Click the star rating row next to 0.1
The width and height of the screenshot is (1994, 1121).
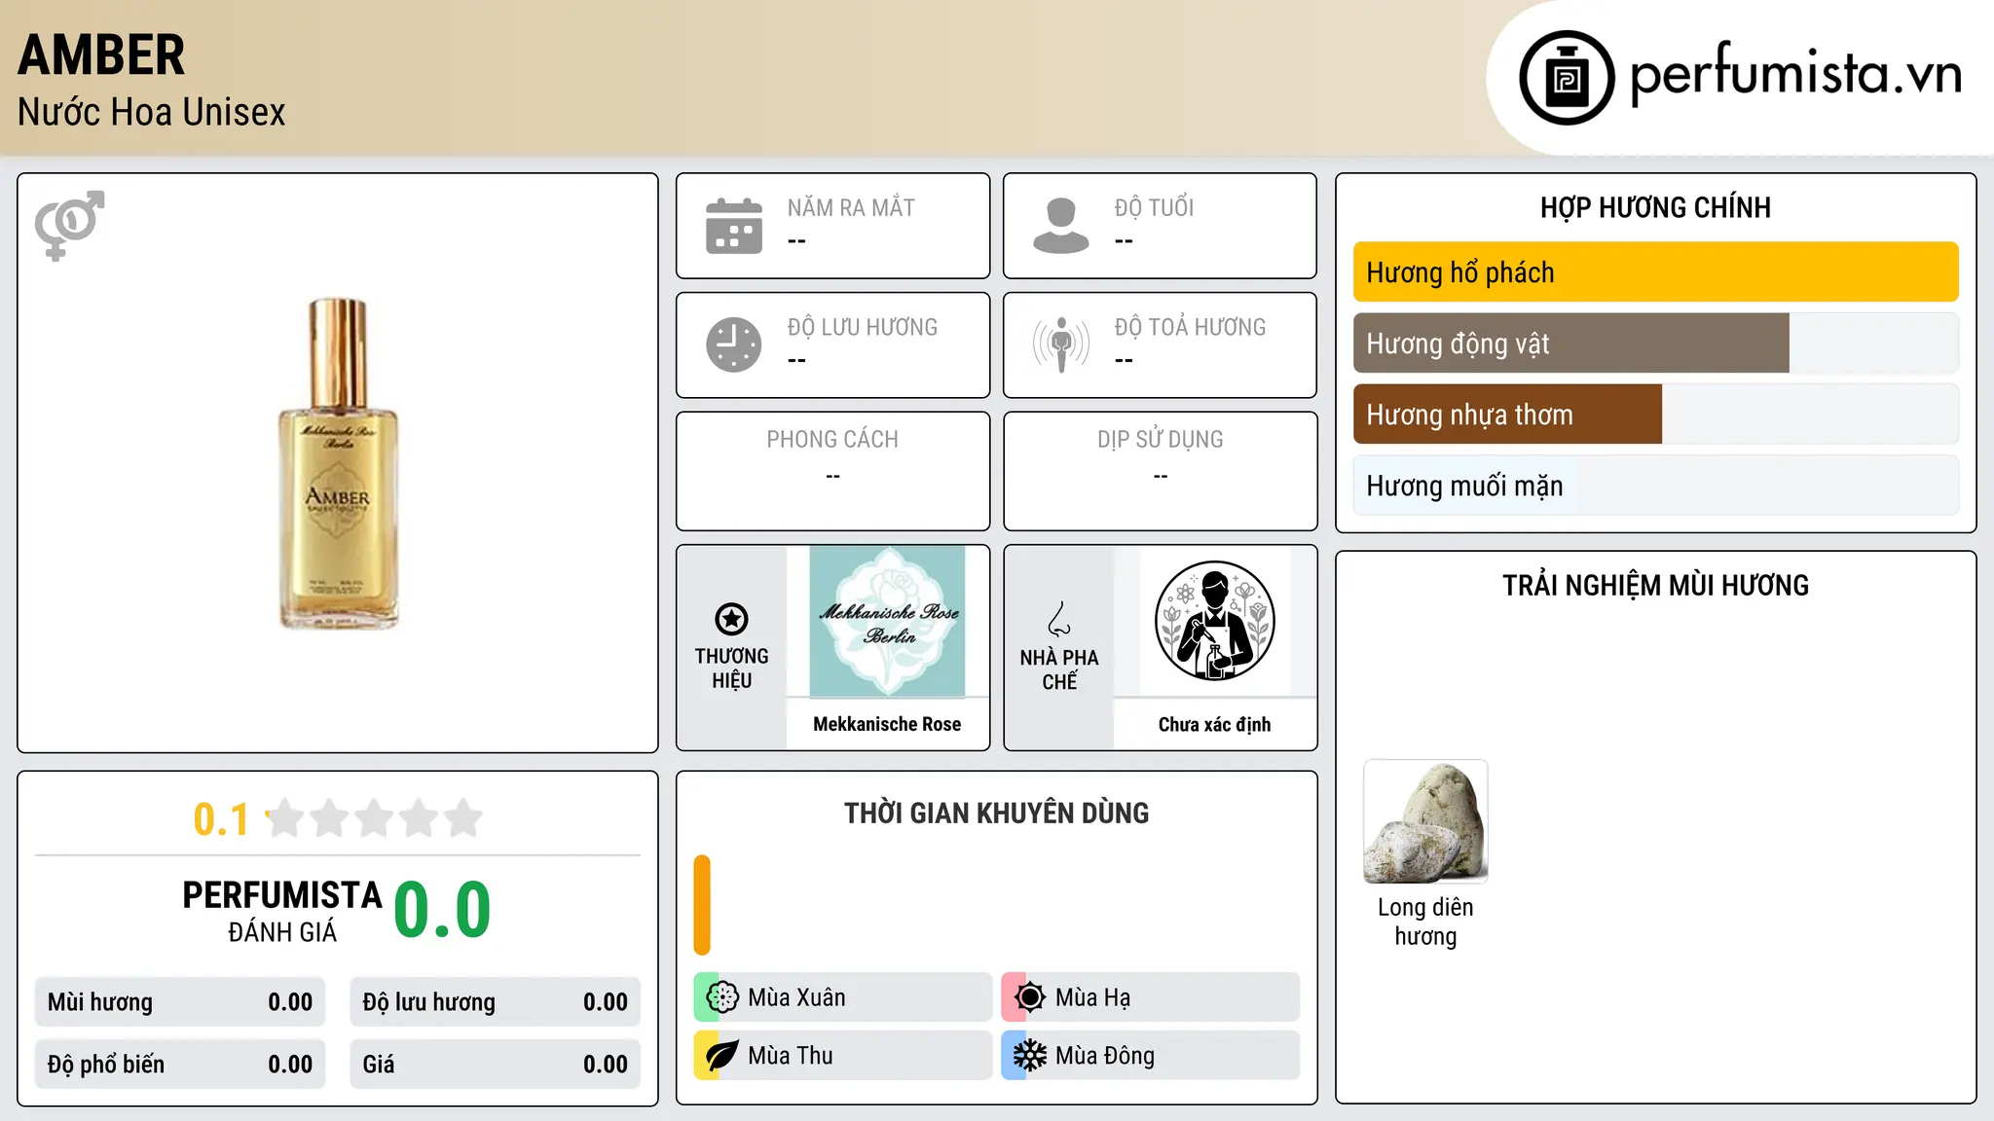point(374,818)
